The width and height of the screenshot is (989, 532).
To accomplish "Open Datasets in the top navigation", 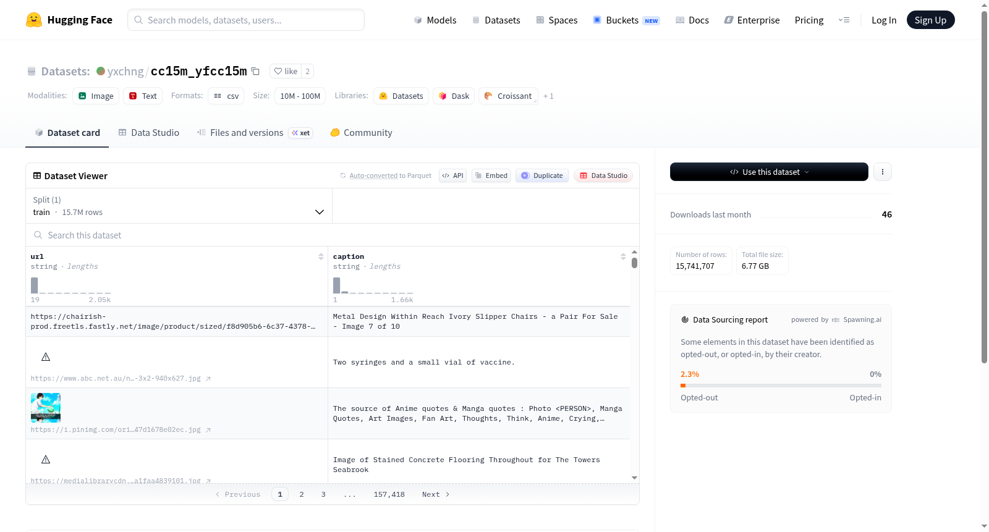I will tap(496, 20).
